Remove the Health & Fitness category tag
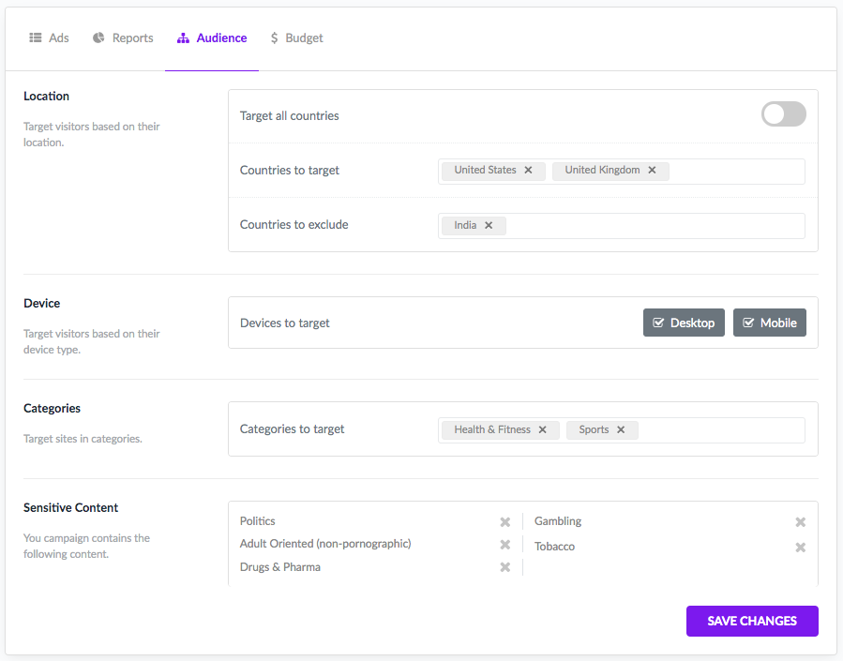Image resolution: width=843 pixels, height=661 pixels. point(543,429)
